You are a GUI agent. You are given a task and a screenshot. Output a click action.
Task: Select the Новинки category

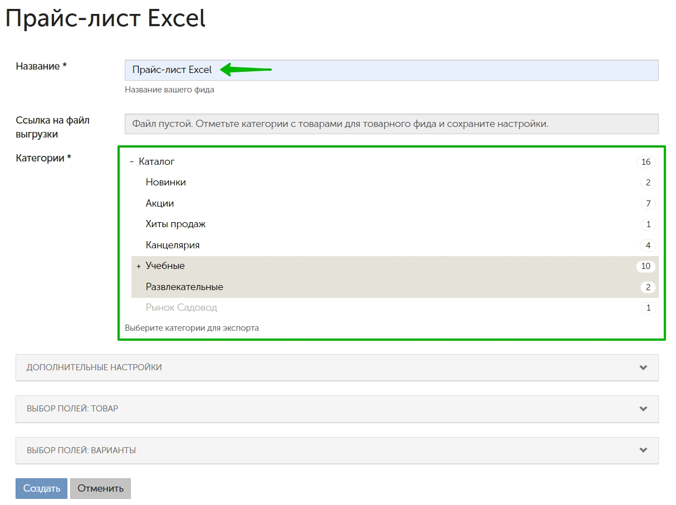166,183
